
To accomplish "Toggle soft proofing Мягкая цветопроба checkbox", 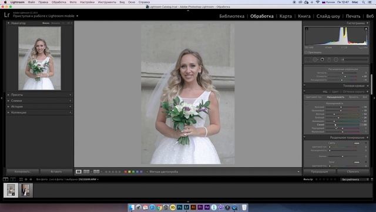I will (147, 172).
